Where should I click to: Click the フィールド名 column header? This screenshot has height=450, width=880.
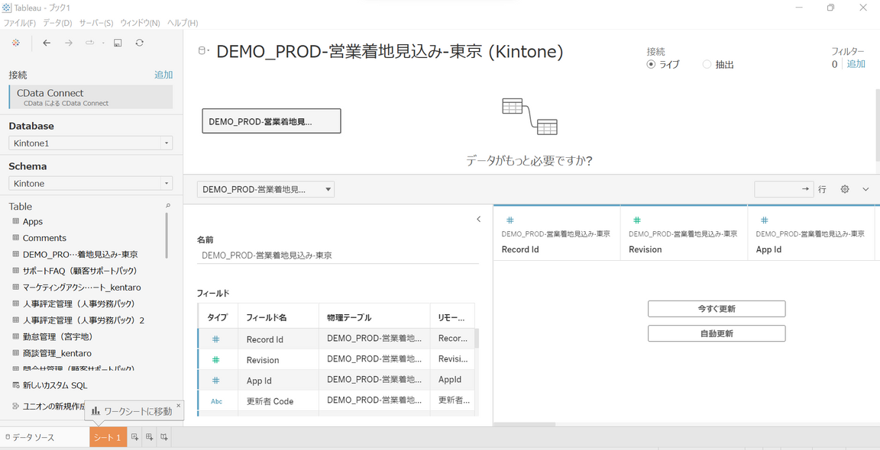[278, 318]
